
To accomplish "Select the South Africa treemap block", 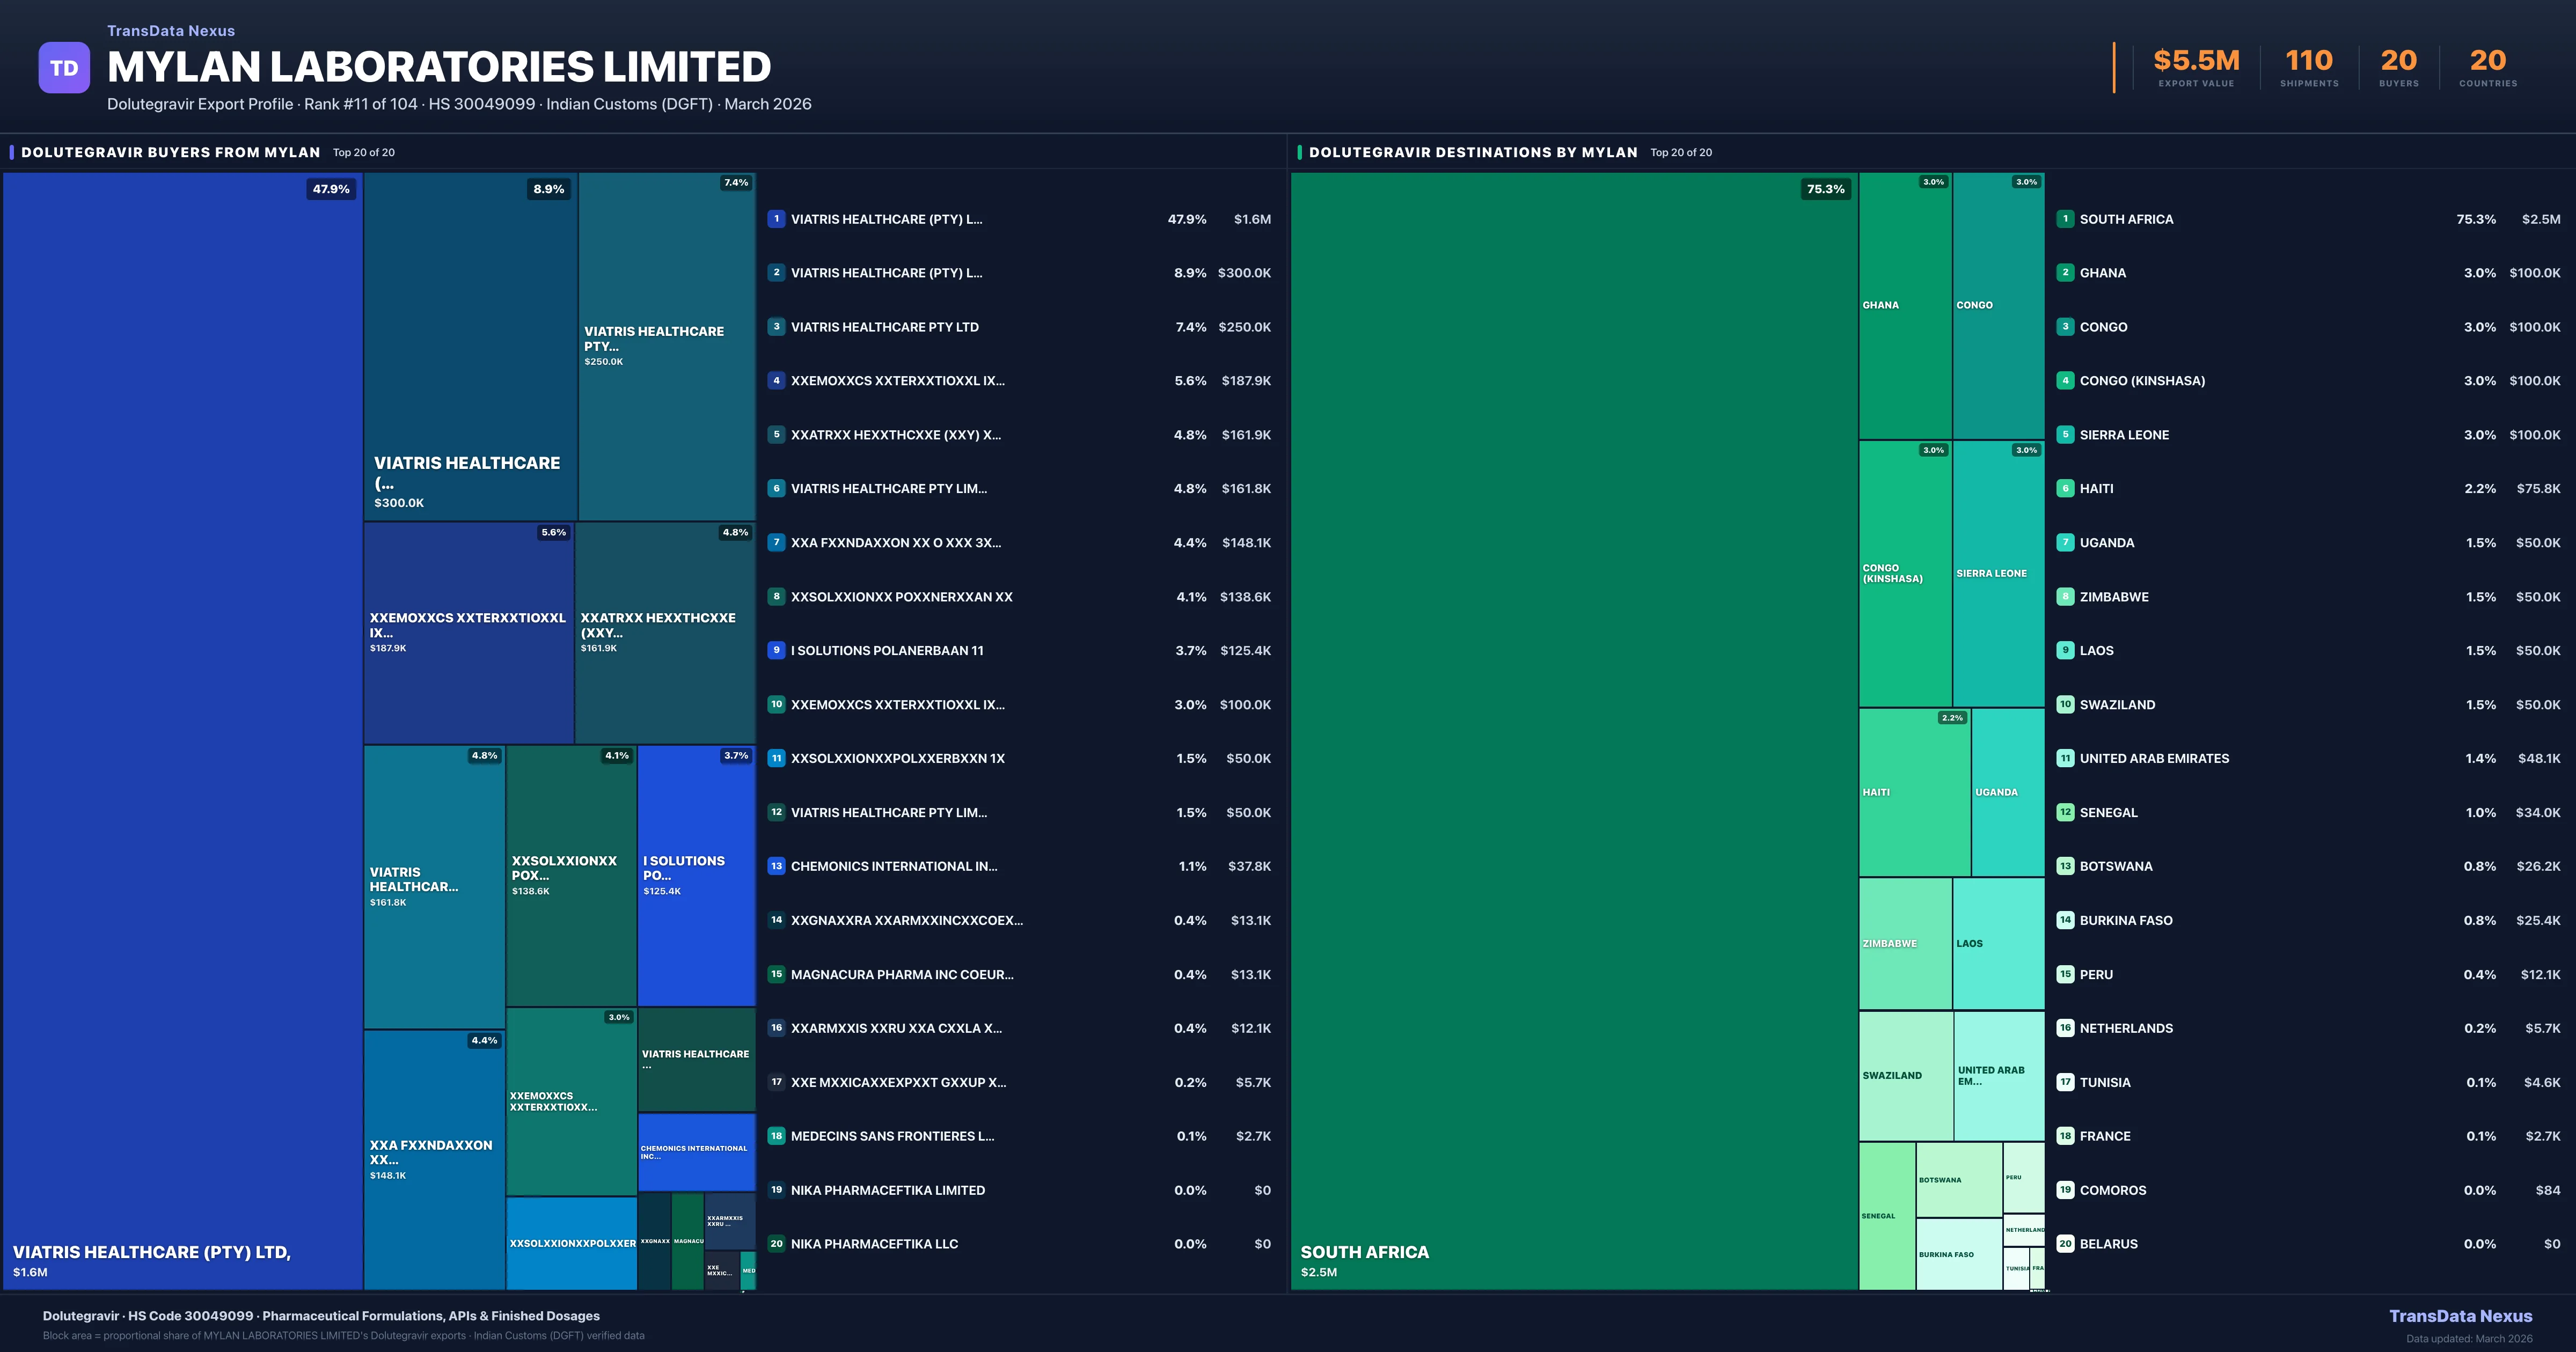I will point(1573,730).
